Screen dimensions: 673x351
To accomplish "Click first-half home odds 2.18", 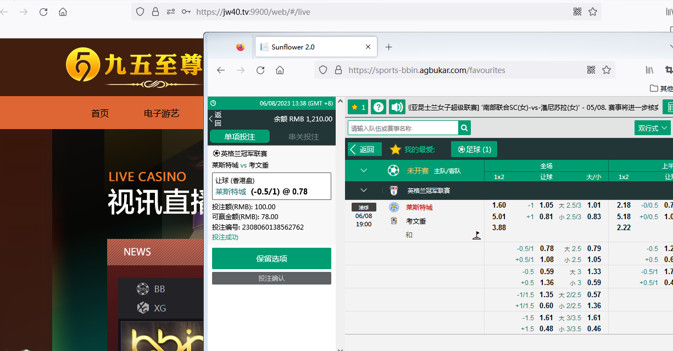I will (624, 205).
